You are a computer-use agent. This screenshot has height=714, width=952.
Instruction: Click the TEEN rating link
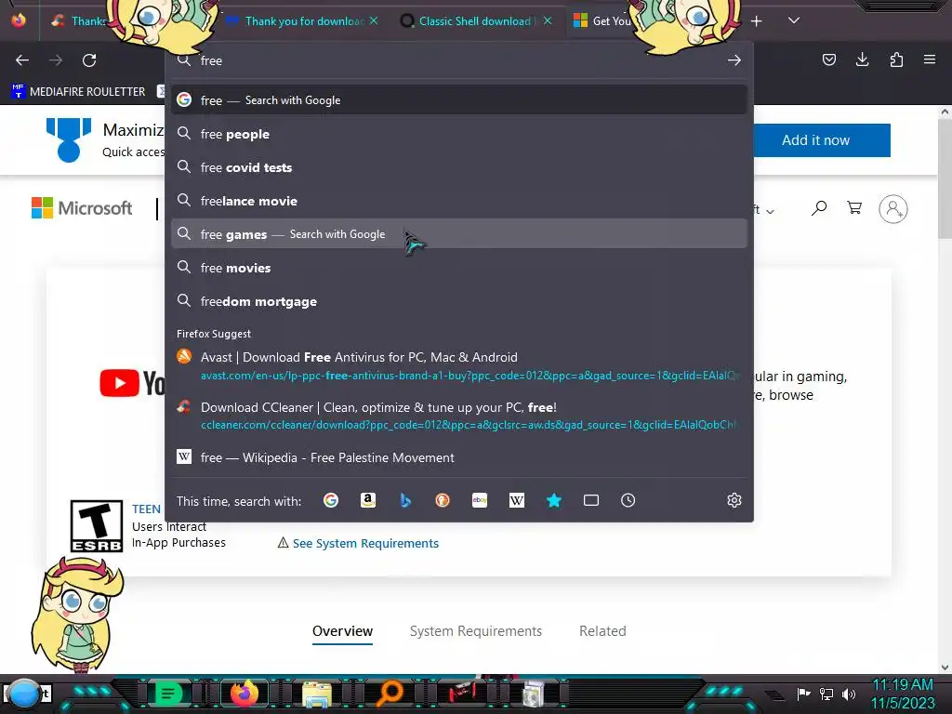point(146,509)
